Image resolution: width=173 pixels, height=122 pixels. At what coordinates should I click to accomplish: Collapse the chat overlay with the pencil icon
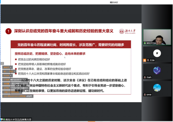2,63
